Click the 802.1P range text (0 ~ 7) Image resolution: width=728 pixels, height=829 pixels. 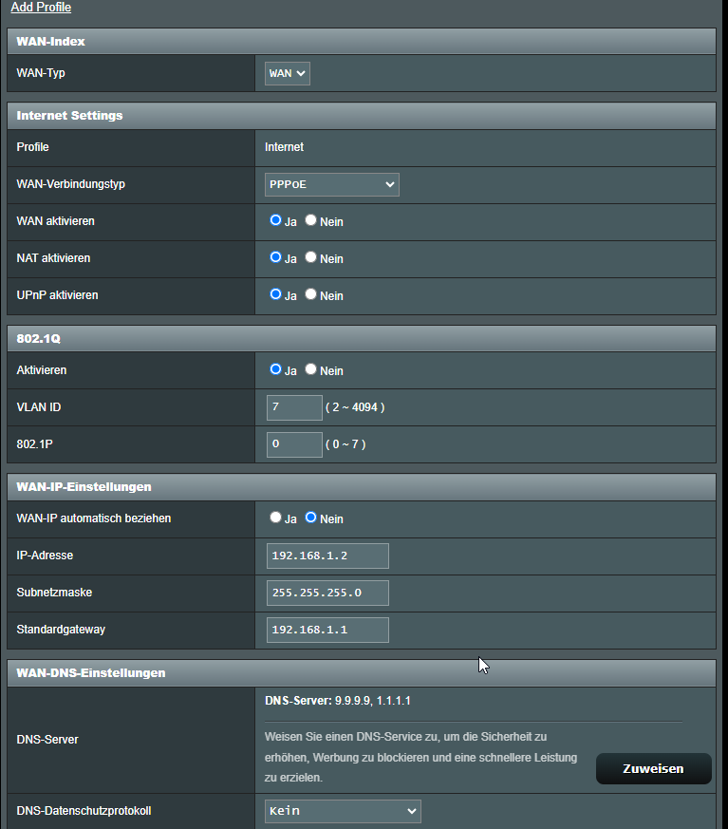[x=345, y=444]
